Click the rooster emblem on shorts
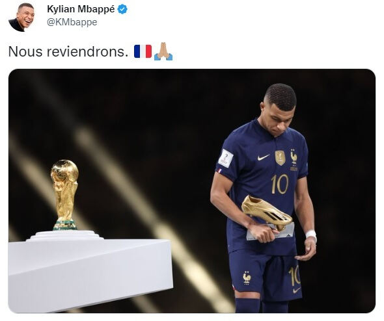Image resolution: width=384 pixels, height=321 pixels. [247, 277]
